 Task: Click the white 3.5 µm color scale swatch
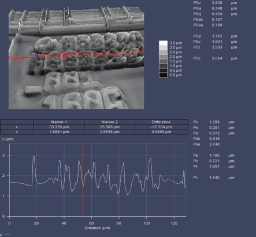pyautogui.click(x=163, y=43)
